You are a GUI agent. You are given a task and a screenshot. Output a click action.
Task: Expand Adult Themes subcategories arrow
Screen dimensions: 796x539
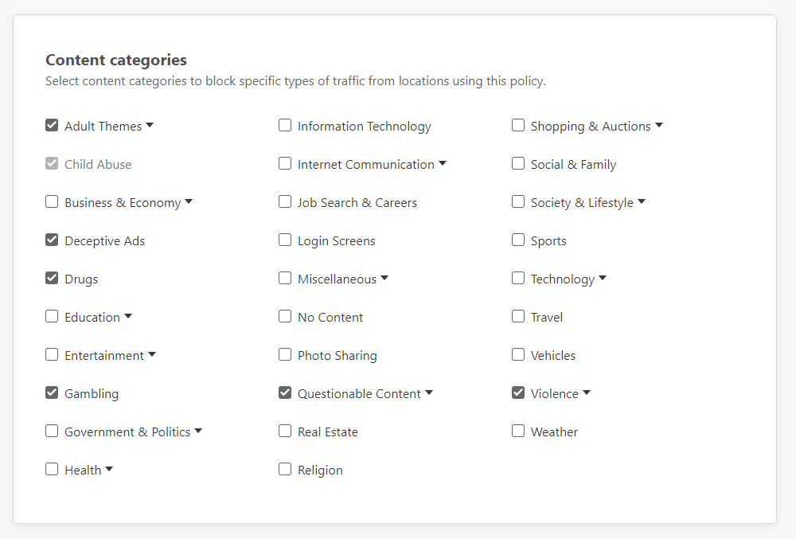click(x=150, y=125)
